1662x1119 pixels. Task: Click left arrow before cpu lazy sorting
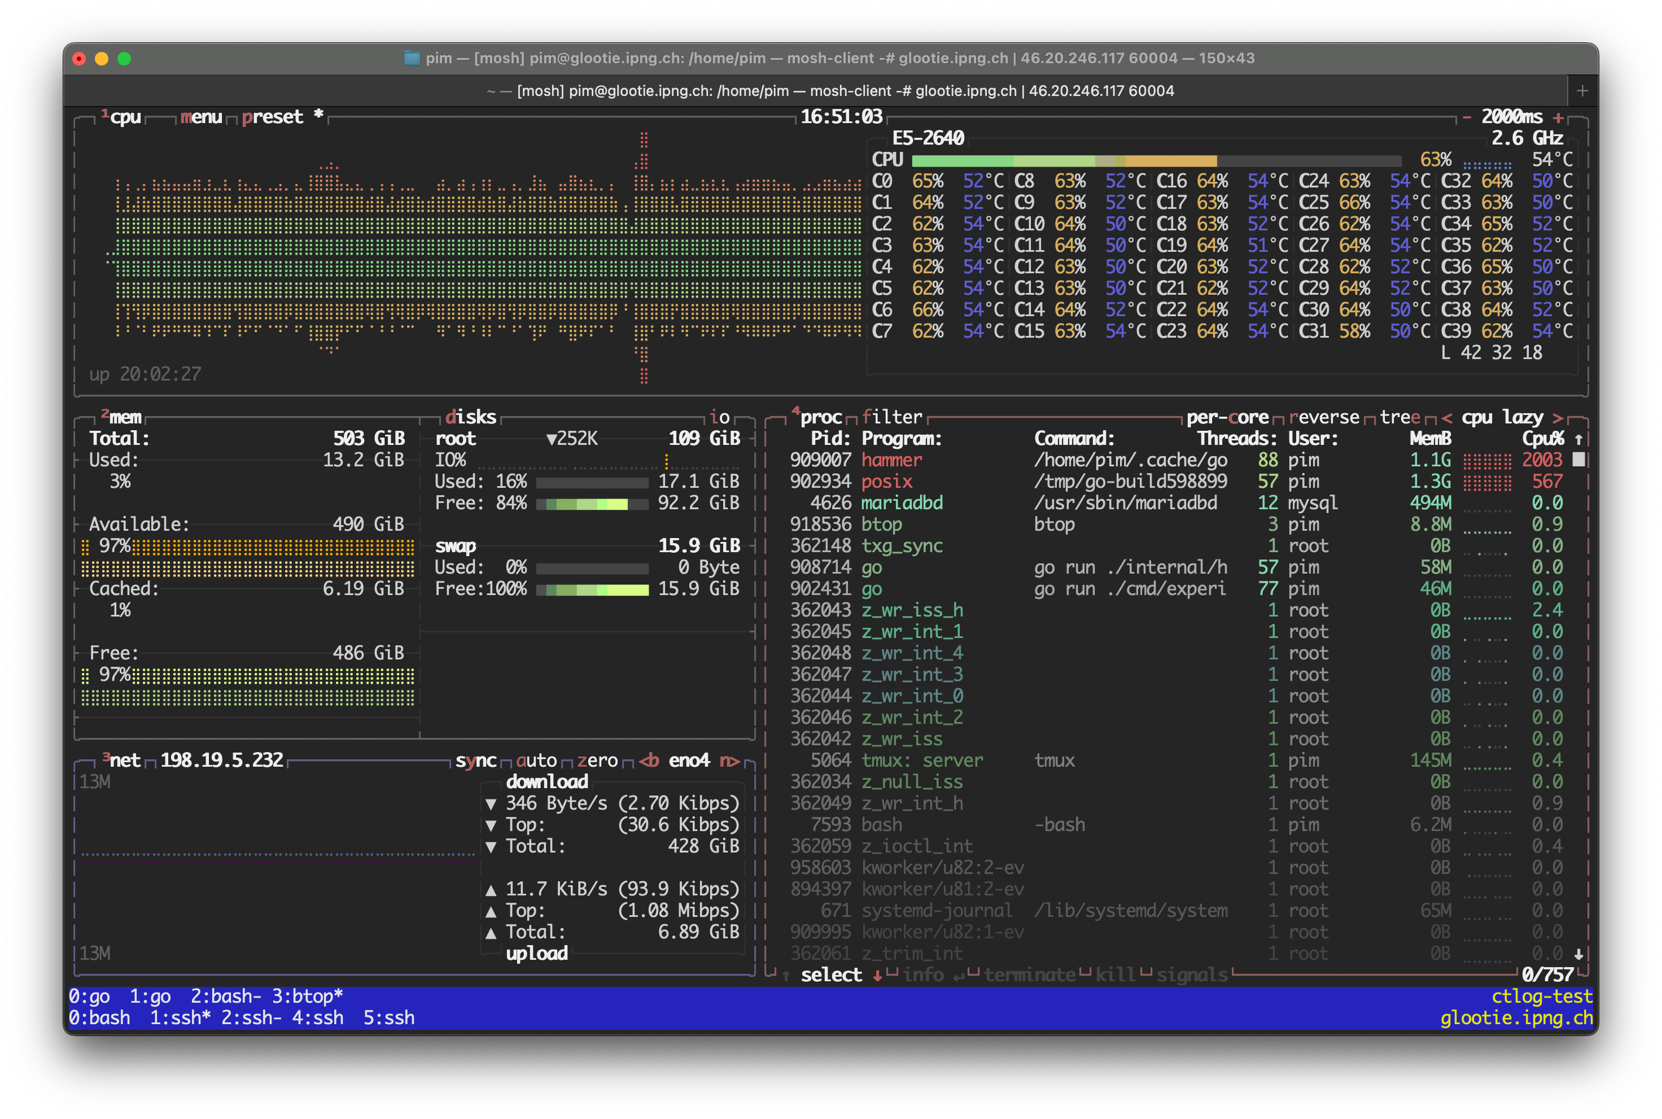tap(1446, 417)
